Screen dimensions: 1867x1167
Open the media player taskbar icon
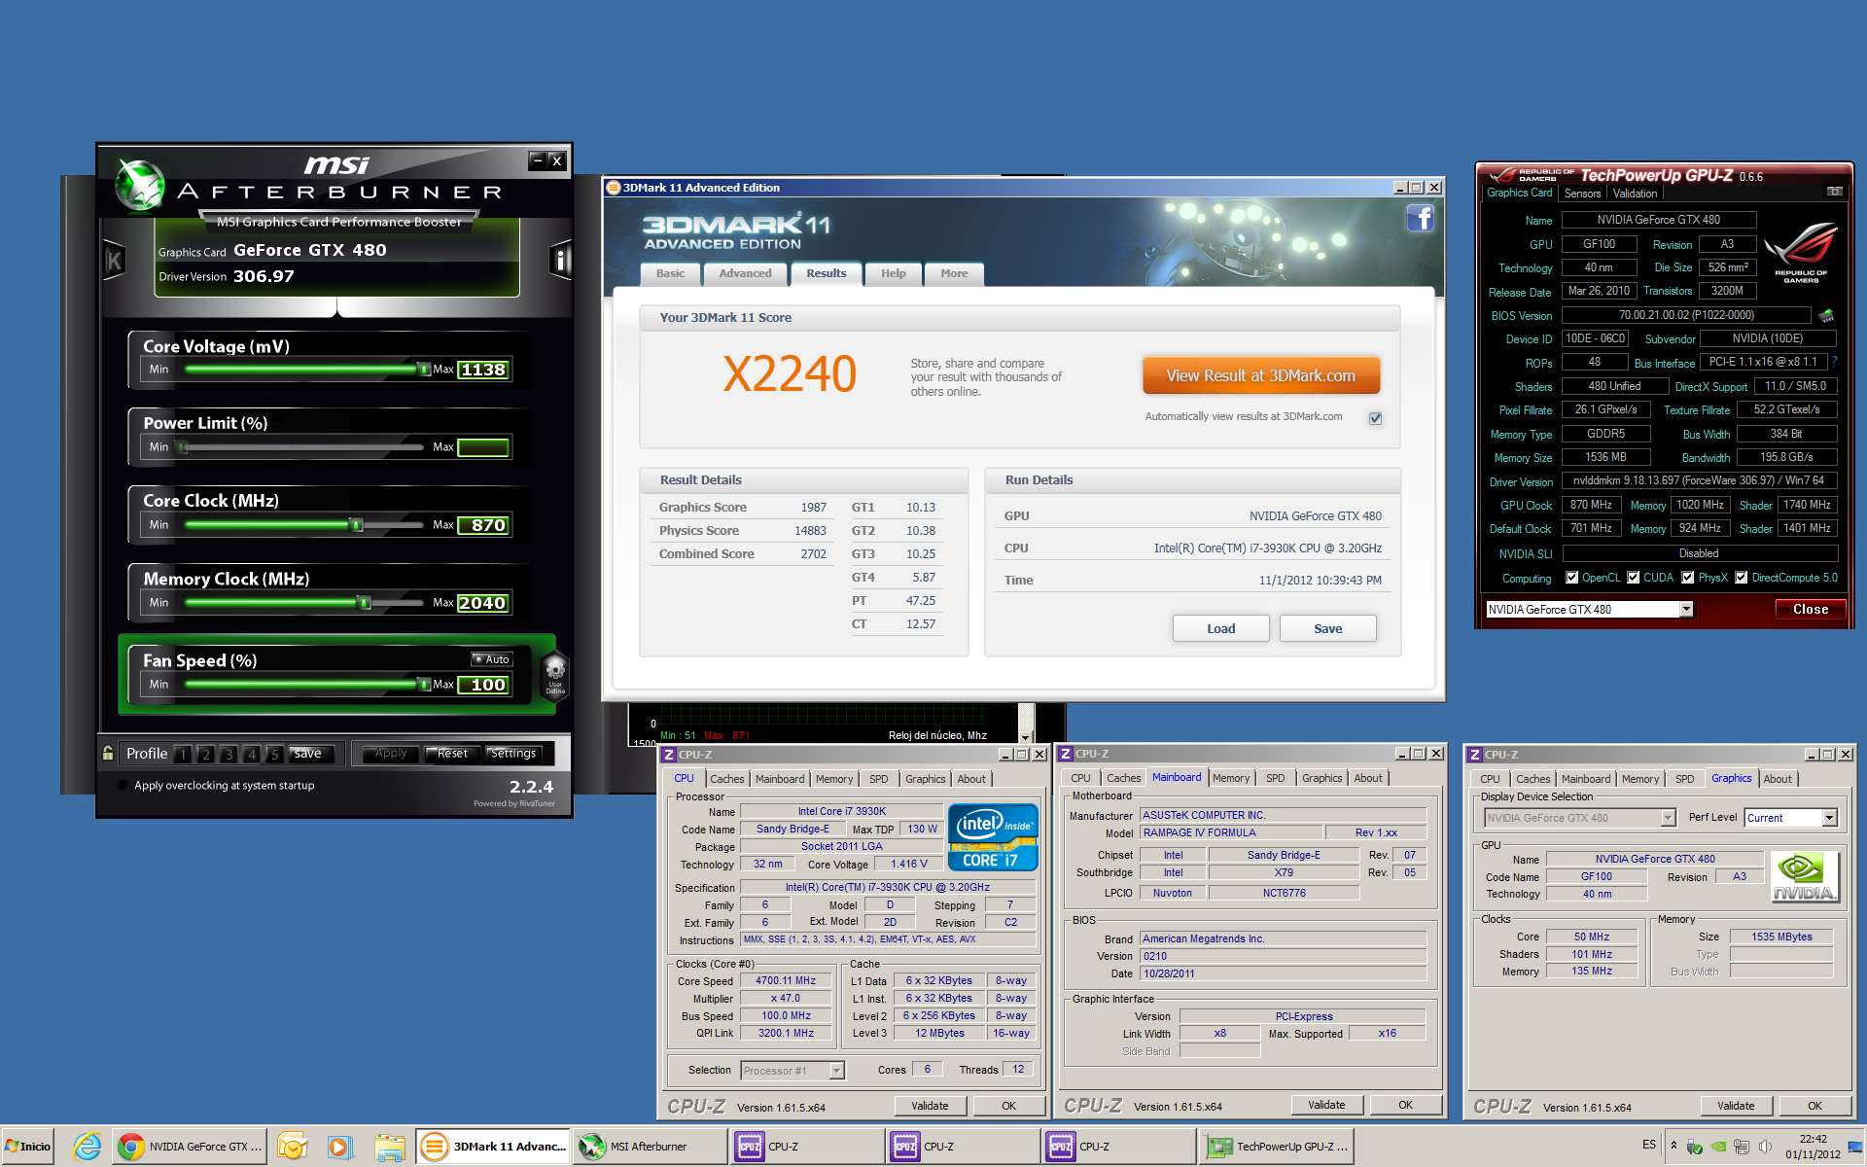pos(338,1147)
